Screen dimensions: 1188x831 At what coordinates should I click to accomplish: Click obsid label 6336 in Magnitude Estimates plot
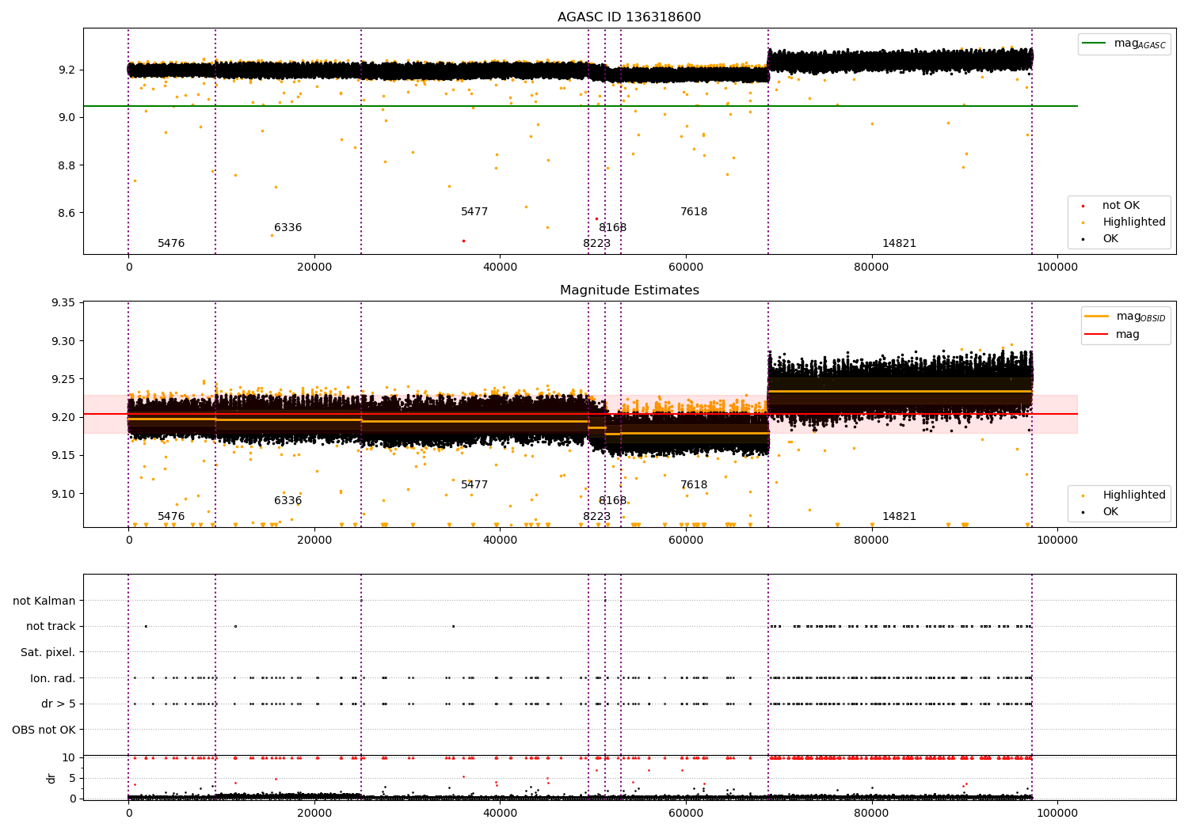pos(288,501)
